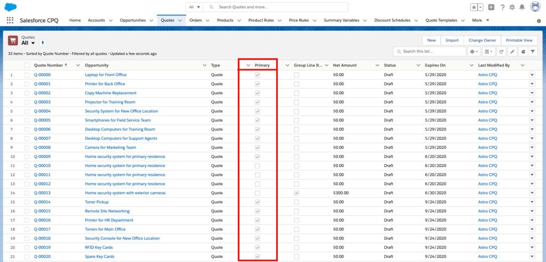546x262 pixels.
Task: Open the App Launcher grid icon
Action: (x=10, y=20)
